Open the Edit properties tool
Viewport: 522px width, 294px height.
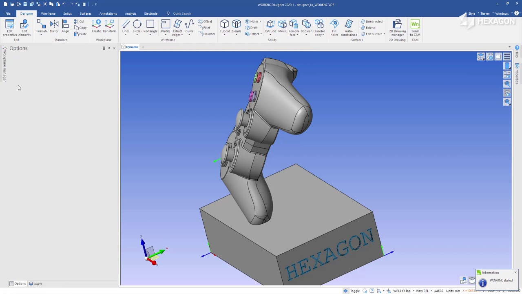(10, 28)
